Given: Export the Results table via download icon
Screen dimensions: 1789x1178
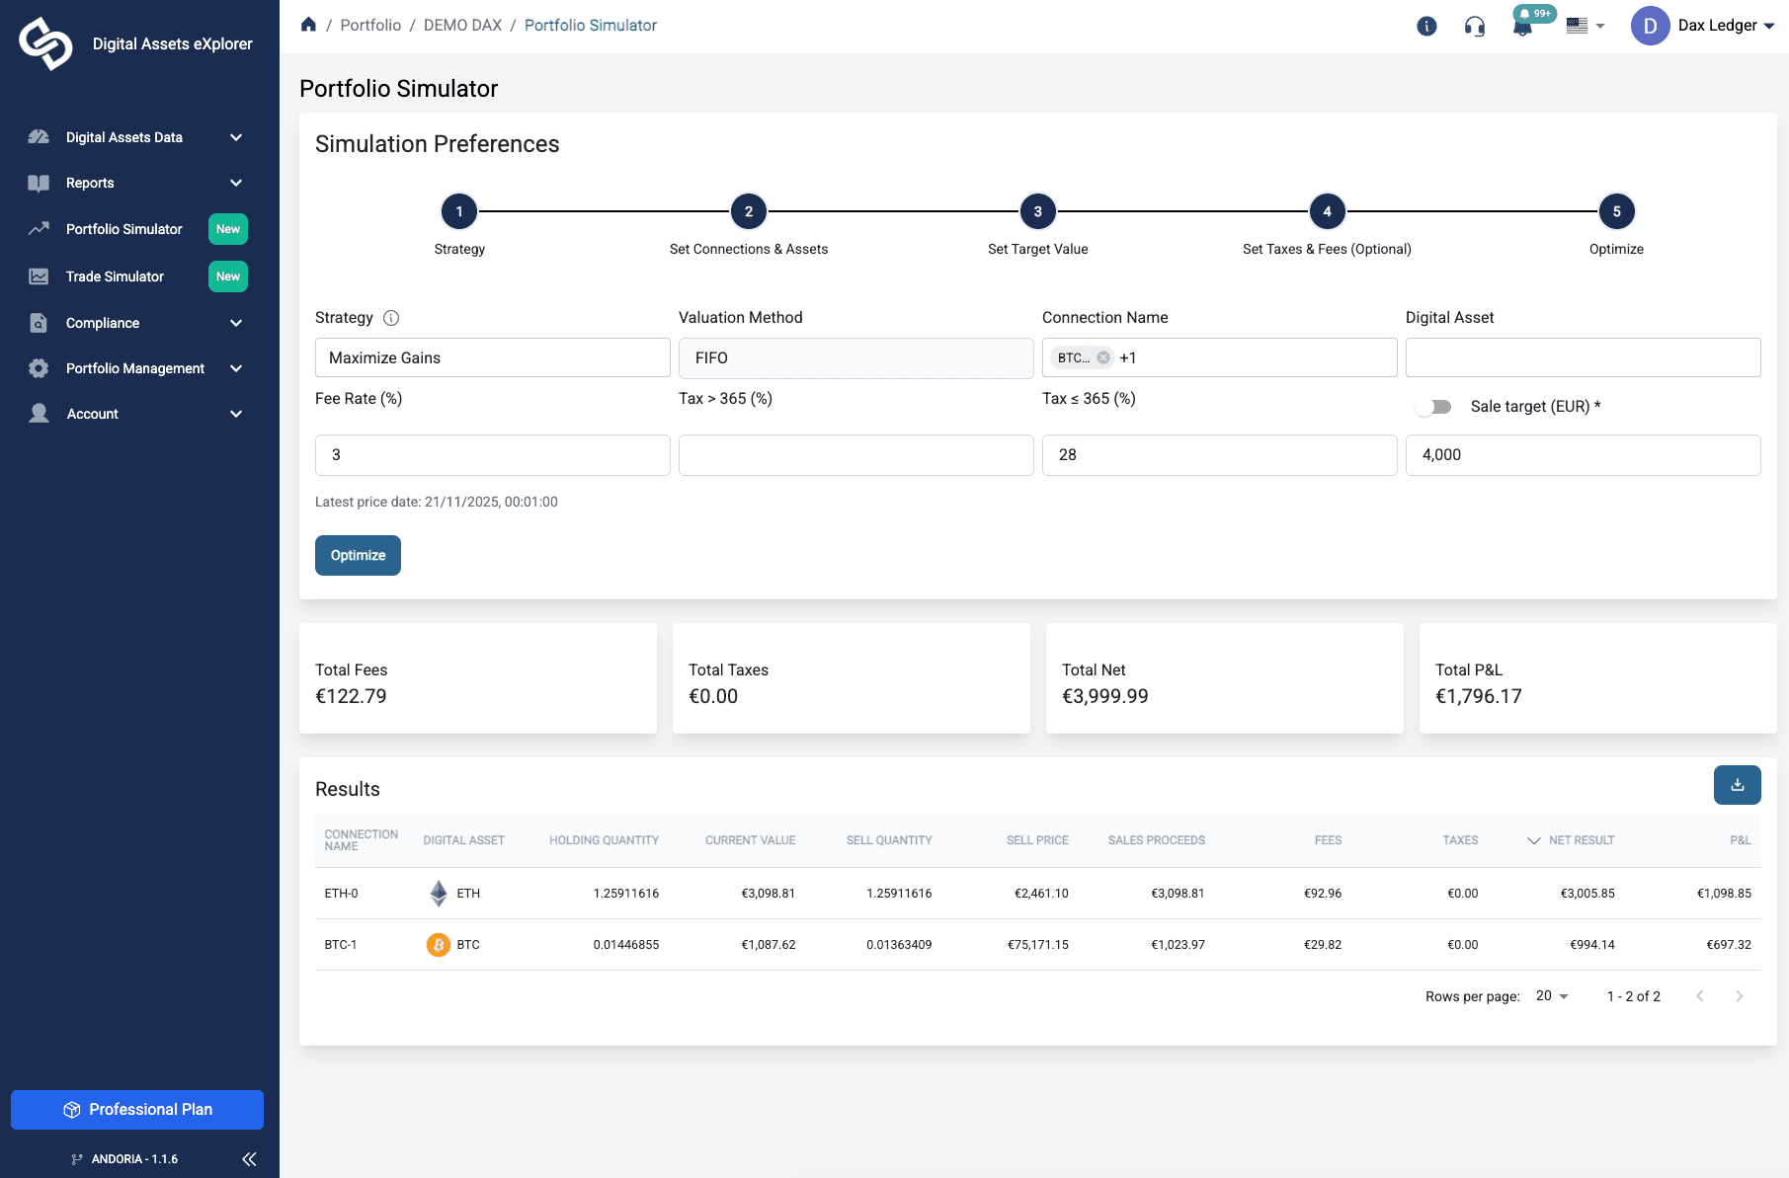Looking at the screenshot, I should 1737,785.
